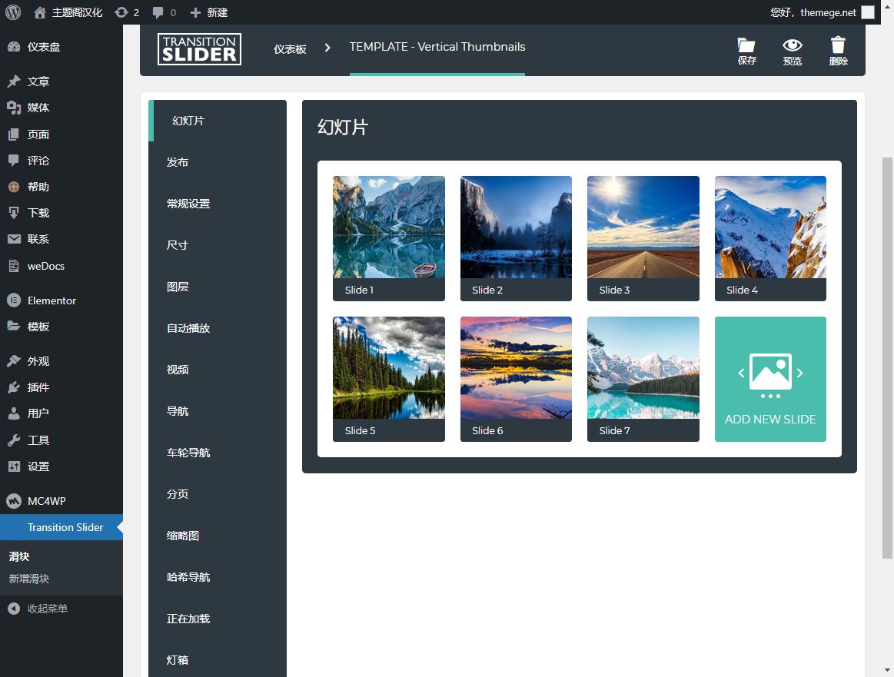
Task: Select the 视频 settings tab
Action: (218, 370)
